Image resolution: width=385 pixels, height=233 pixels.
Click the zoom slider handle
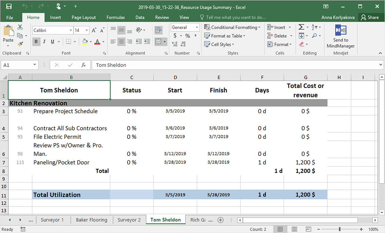pos(340,229)
